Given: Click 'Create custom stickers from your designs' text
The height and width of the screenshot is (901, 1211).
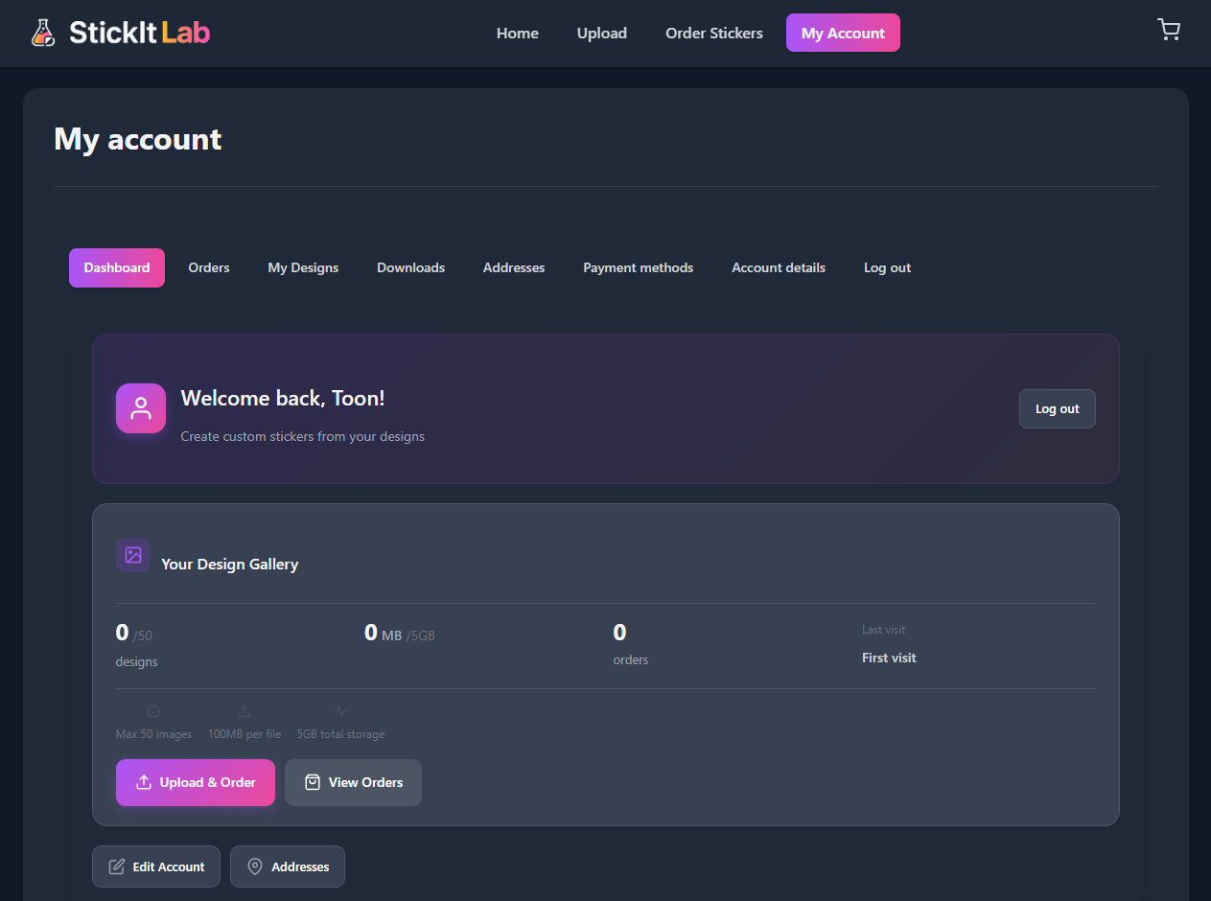Looking at the screenshot, I should (x=303, y=436).
